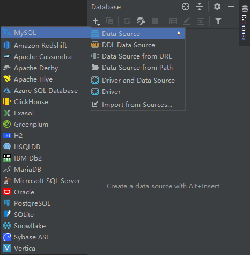Choose DDL Data Source
This screenshot has width=250, height=255.
(138, 45)
